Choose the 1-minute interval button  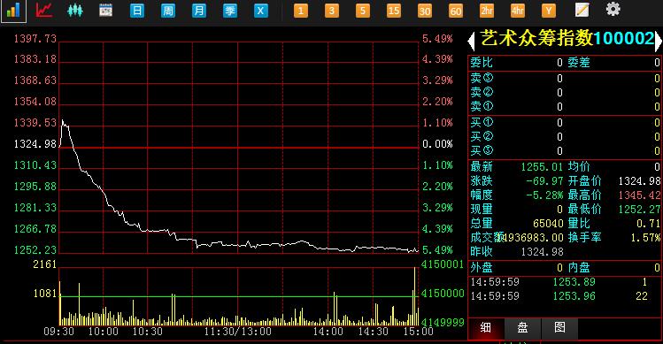click(301, 11)
